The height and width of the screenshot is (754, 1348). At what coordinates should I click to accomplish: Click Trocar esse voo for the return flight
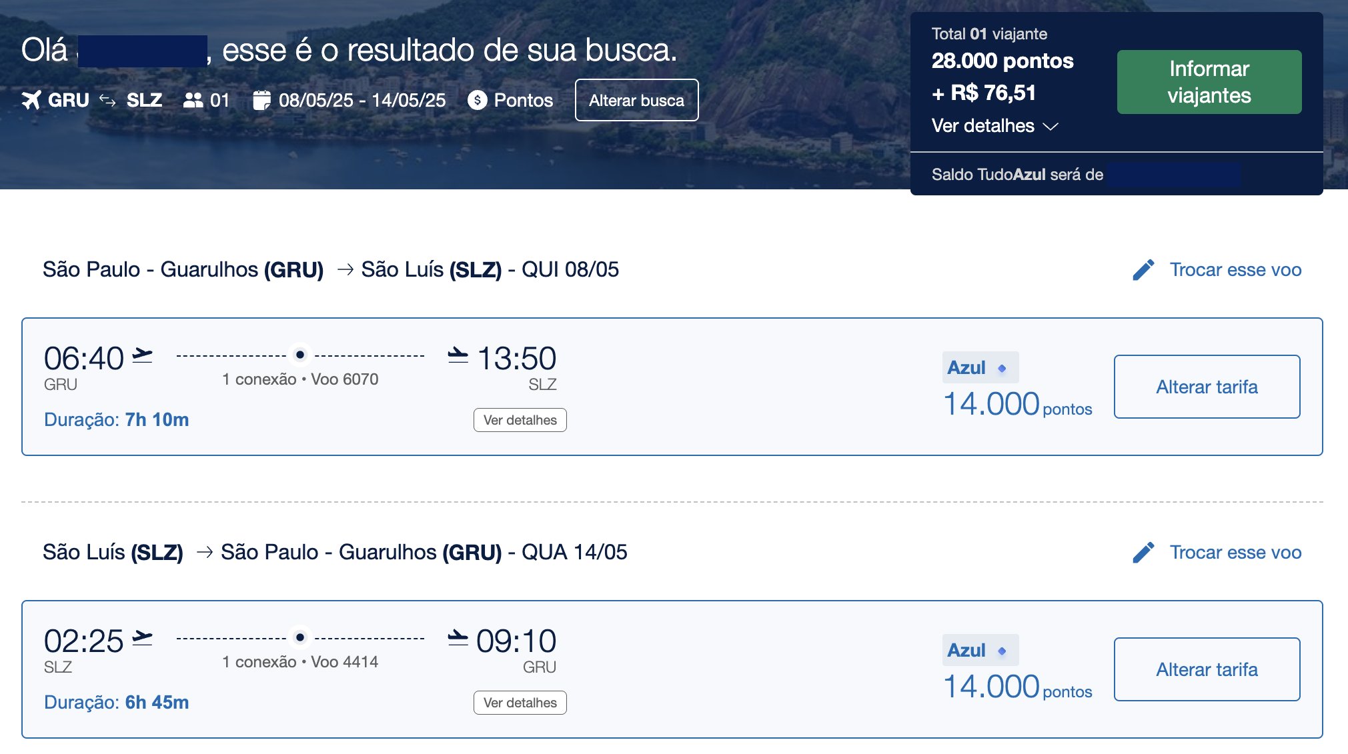coord(1235,553)
